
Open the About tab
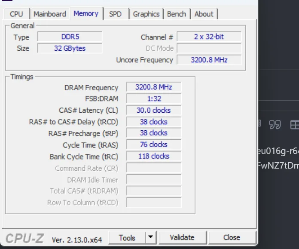click(x=204, y=14)
